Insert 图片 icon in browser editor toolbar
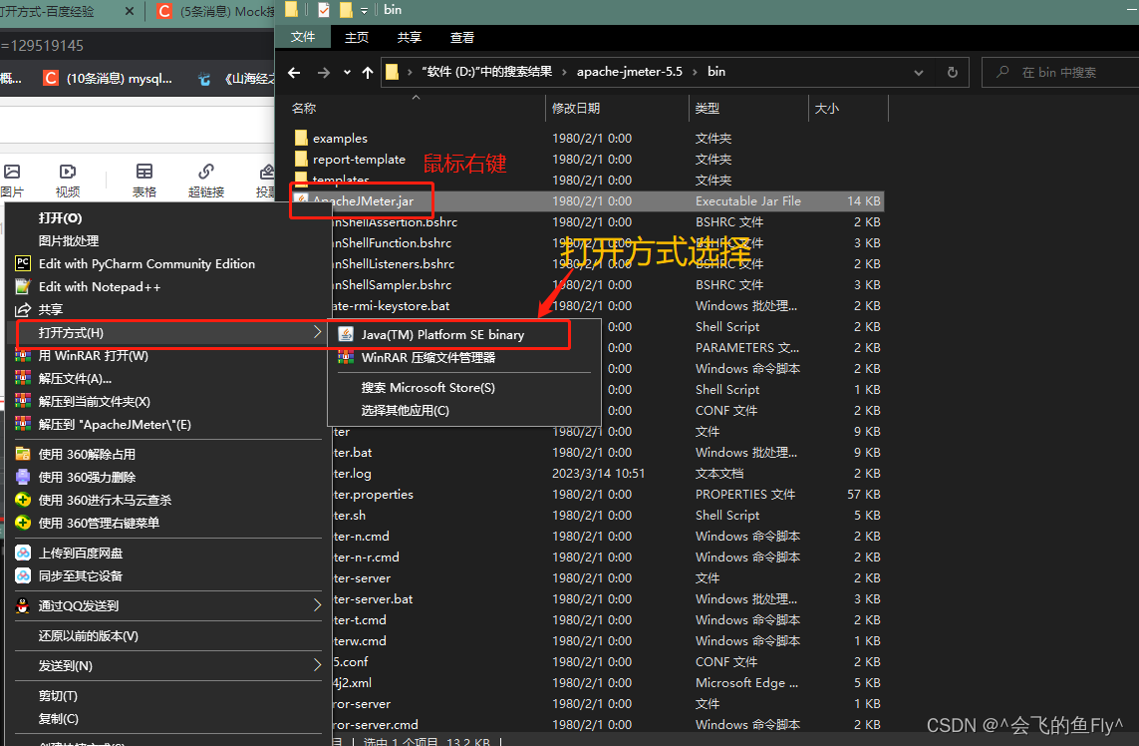 click(x=12, y=173)
